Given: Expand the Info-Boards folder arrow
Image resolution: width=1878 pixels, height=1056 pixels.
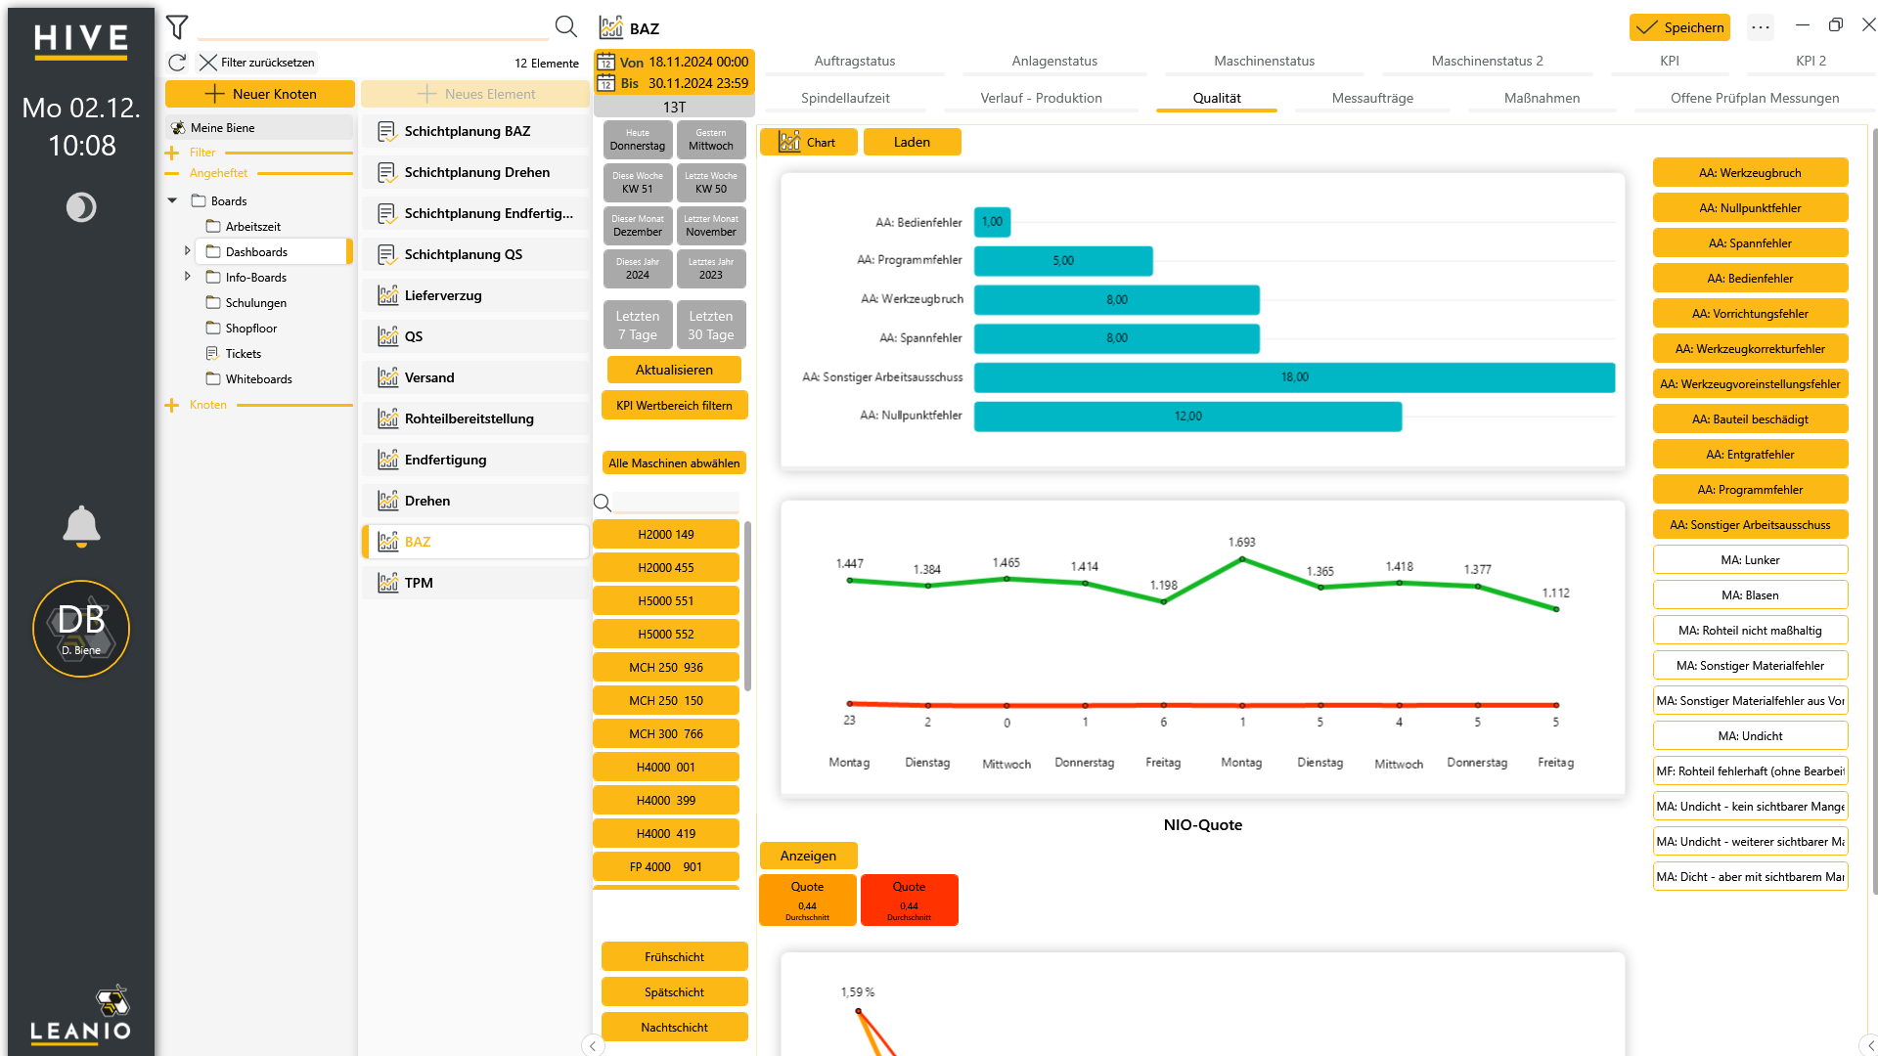Looking at the screenshot, I should pos(188,277).
